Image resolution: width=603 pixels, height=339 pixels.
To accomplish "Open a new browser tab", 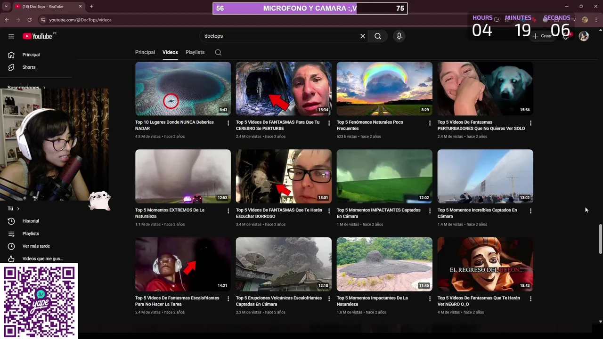I will coord(91,7).
